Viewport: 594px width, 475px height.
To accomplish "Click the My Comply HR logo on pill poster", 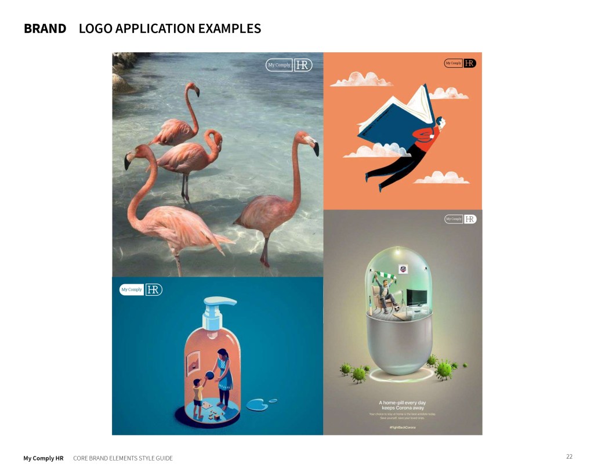I will point(460,219).
